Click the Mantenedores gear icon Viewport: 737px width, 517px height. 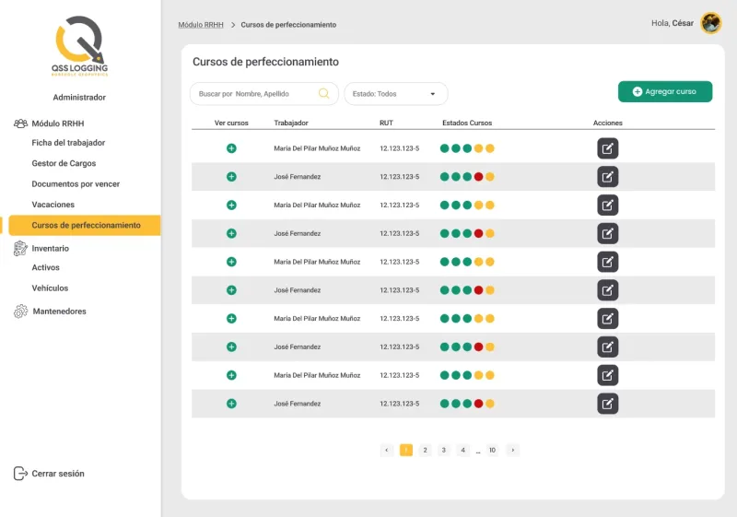click(x=20, y=311)
